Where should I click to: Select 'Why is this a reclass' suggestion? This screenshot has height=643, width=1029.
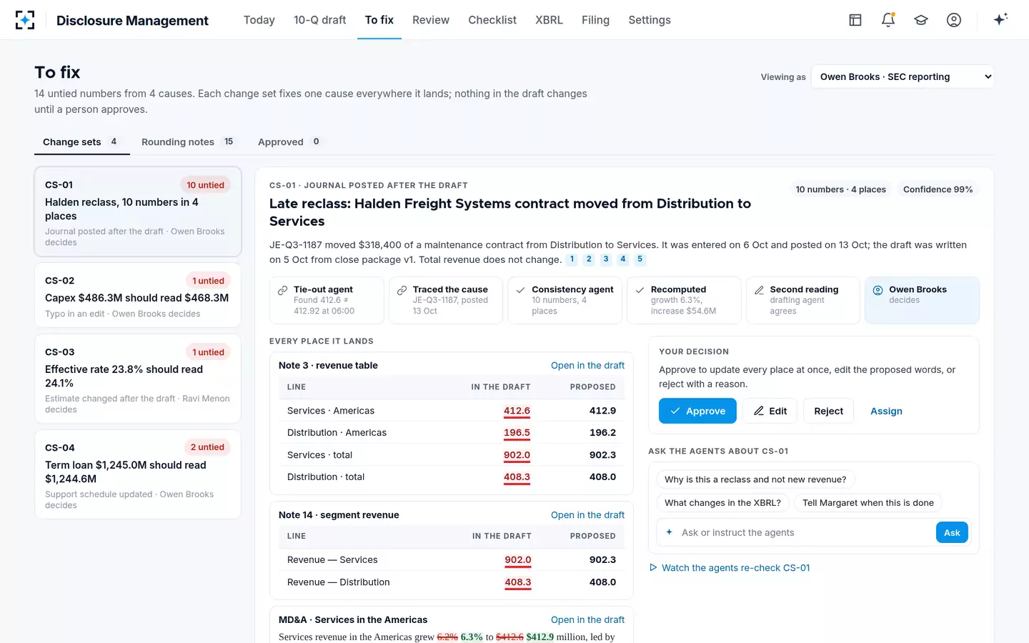click(755, 479)
